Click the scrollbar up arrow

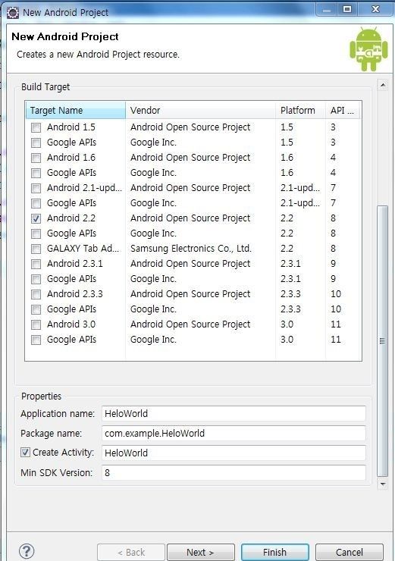382,85
